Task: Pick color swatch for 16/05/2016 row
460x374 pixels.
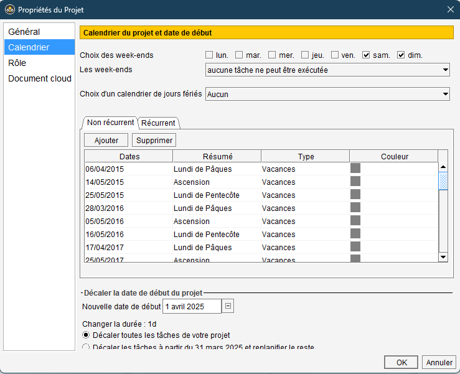Action: pos(355,234)
